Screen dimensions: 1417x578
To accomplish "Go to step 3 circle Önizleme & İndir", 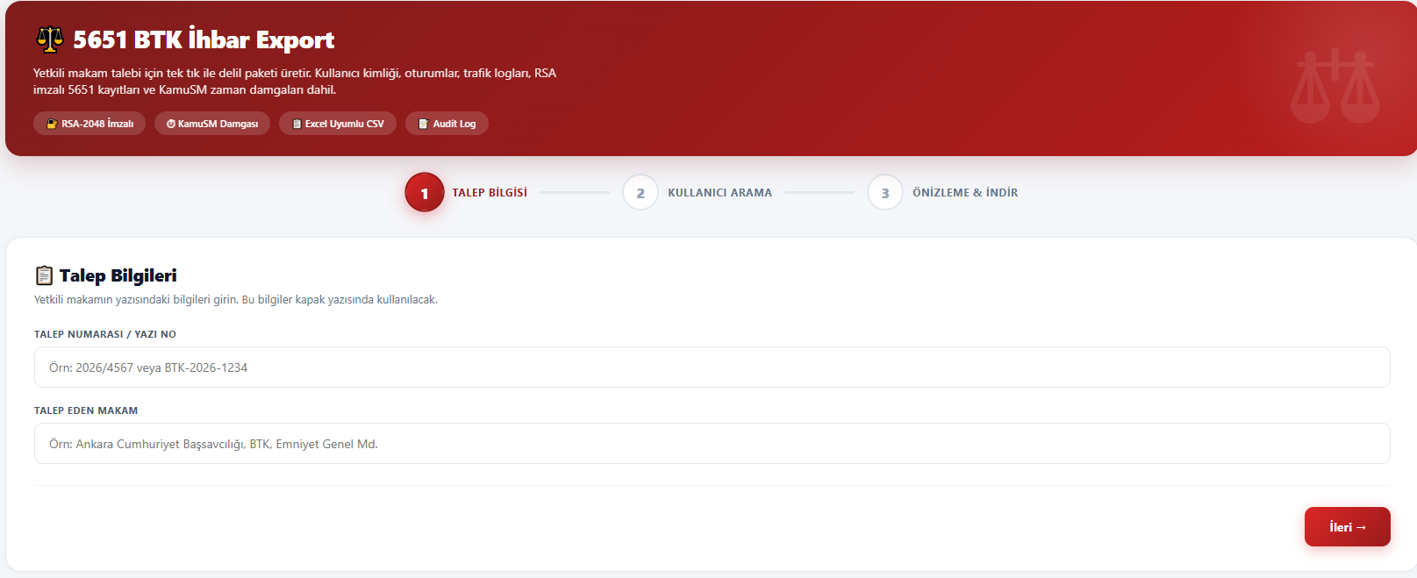I will pyautogui.click(x=885, y=193).
